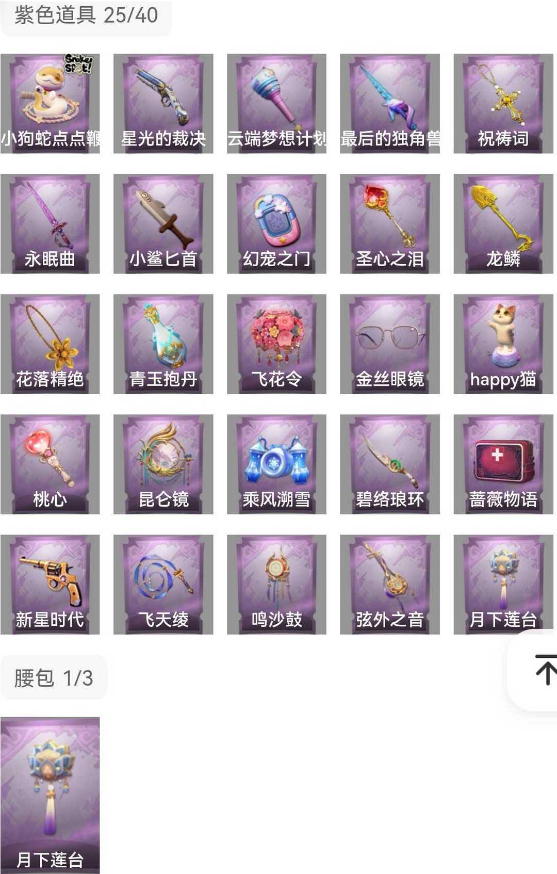Choose the 最后的独角兽 horn item

[x=390, y=103]
